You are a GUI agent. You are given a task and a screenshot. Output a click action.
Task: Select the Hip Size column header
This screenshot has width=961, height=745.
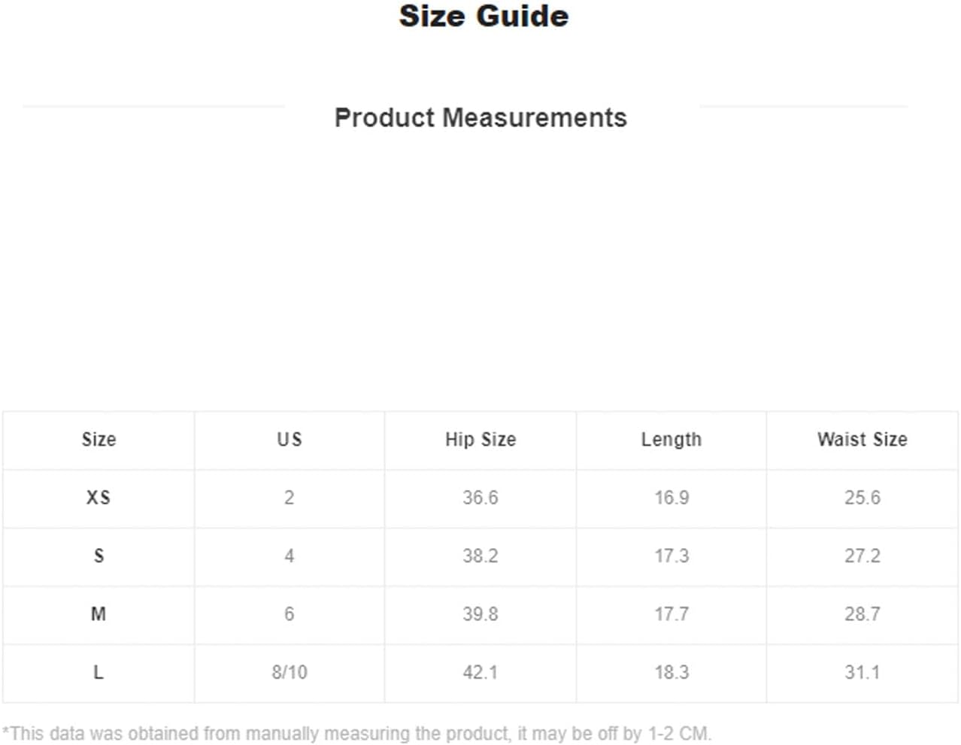tap(480, 439)
